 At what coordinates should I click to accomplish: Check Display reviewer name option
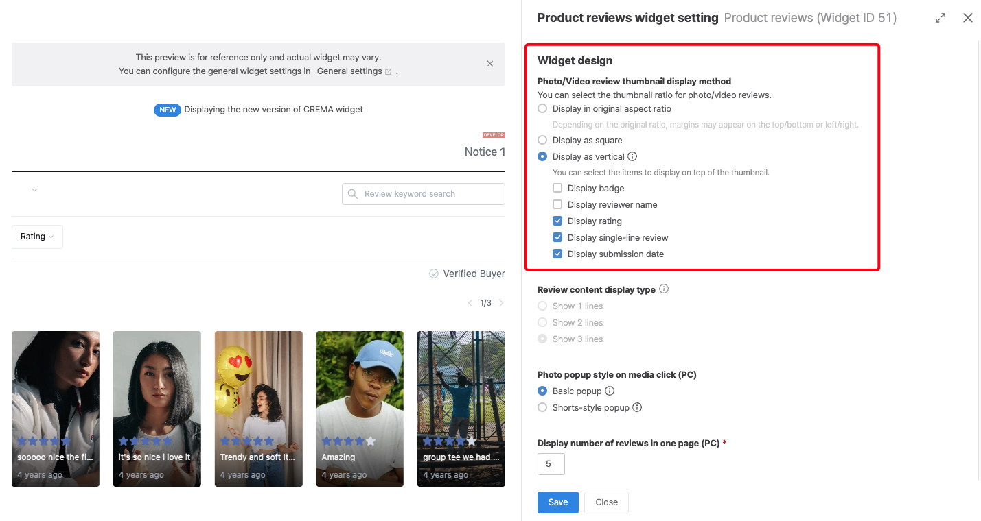pyautogui.click(x=558, y=204)
